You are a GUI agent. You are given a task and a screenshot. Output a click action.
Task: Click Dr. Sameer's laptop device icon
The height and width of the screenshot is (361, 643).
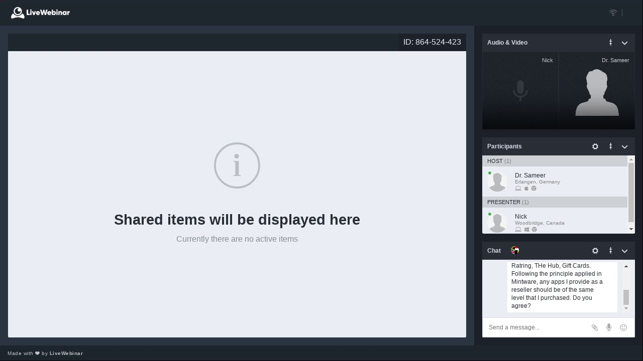[518, 189]
